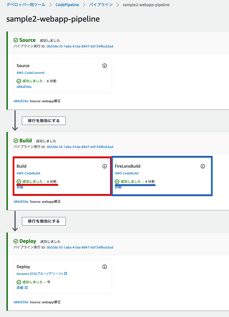
Task: Open the info tooltip on the Source card
Action: (105, 66)
